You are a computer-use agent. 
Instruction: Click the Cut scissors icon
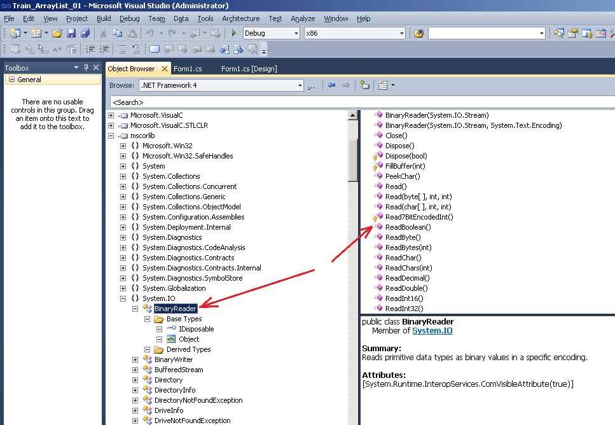pyautogui.click(x=104, y=33)
